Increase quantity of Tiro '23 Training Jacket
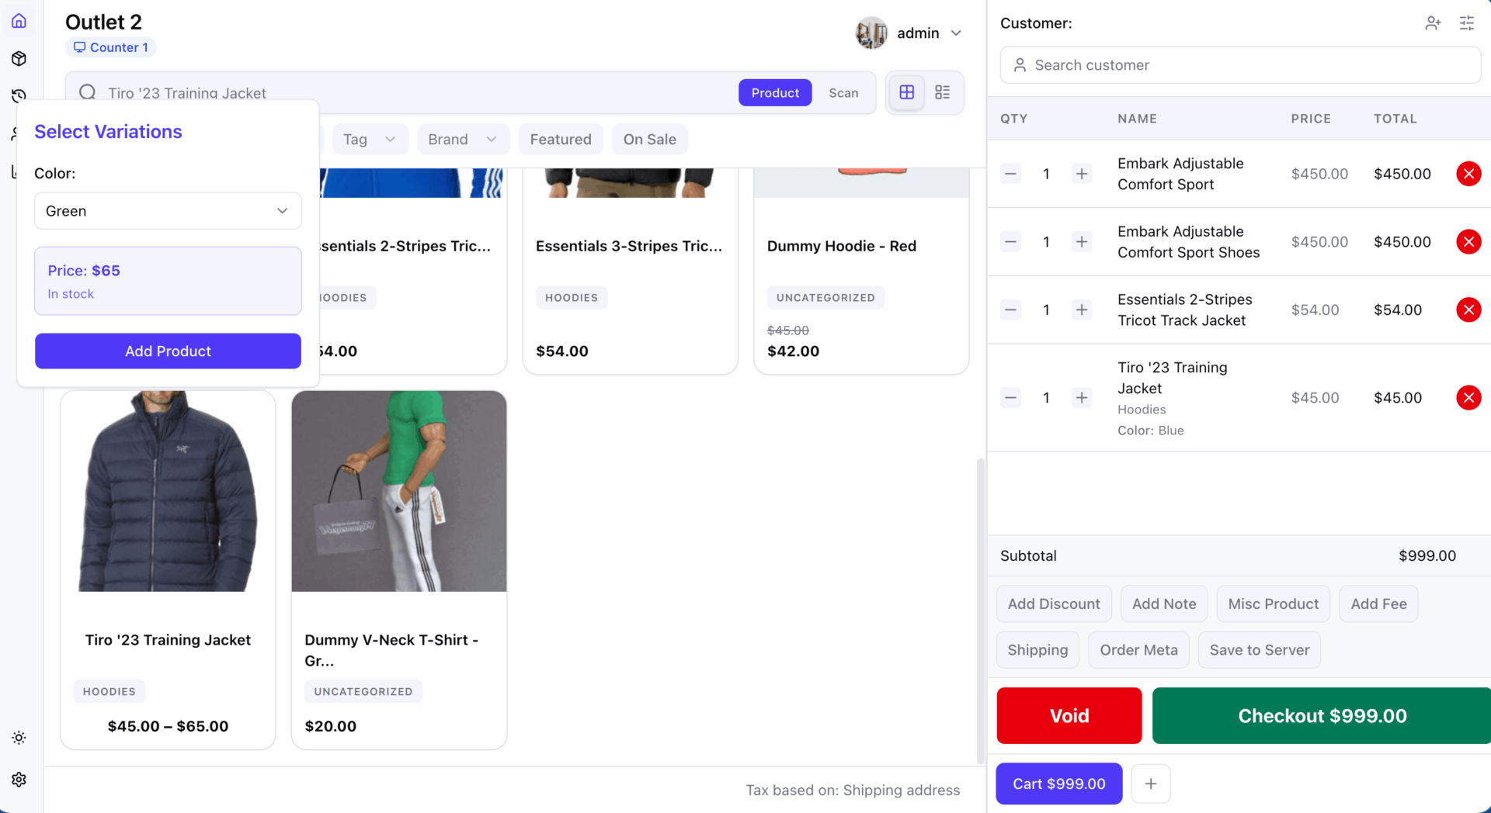The width and height of the screenshot is (1491, 813). [x=1082, y=398]
